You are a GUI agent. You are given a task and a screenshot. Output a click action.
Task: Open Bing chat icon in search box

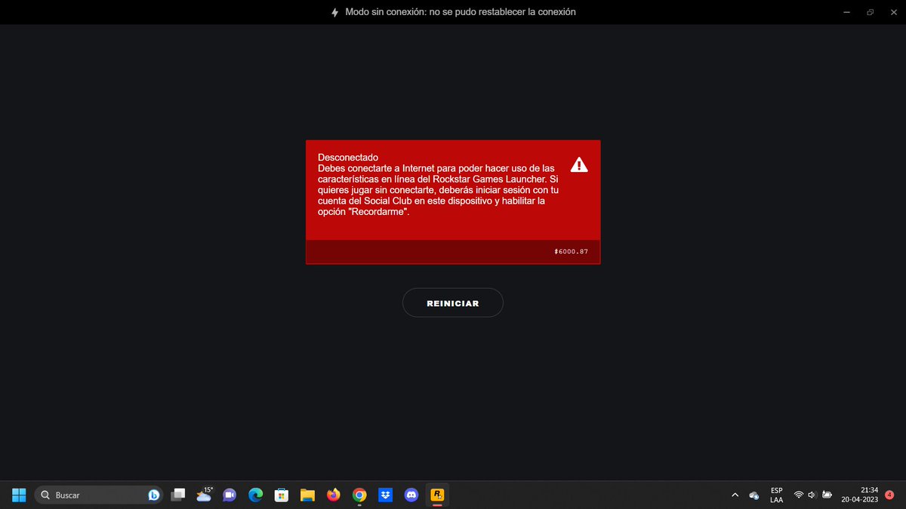tap(153, 495)
